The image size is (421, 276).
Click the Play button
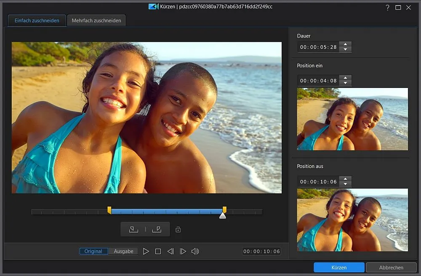tap(146, 251)
